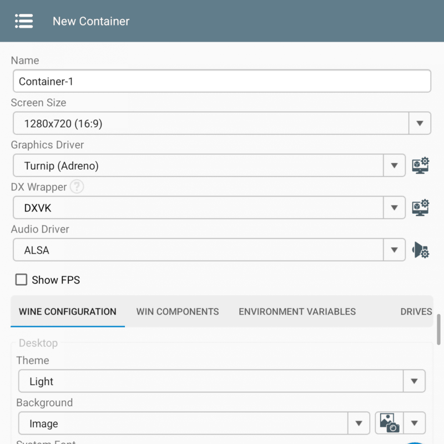Open the Background Image type dropdown

[359, 423]
